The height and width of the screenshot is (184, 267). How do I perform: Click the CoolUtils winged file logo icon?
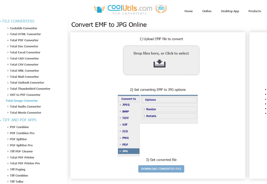[x=99, y=9]
